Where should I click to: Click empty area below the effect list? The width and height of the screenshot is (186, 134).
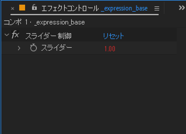[87, 93]
